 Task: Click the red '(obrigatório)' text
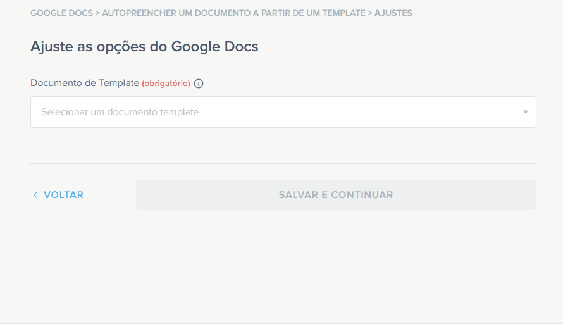click(166, 84)
